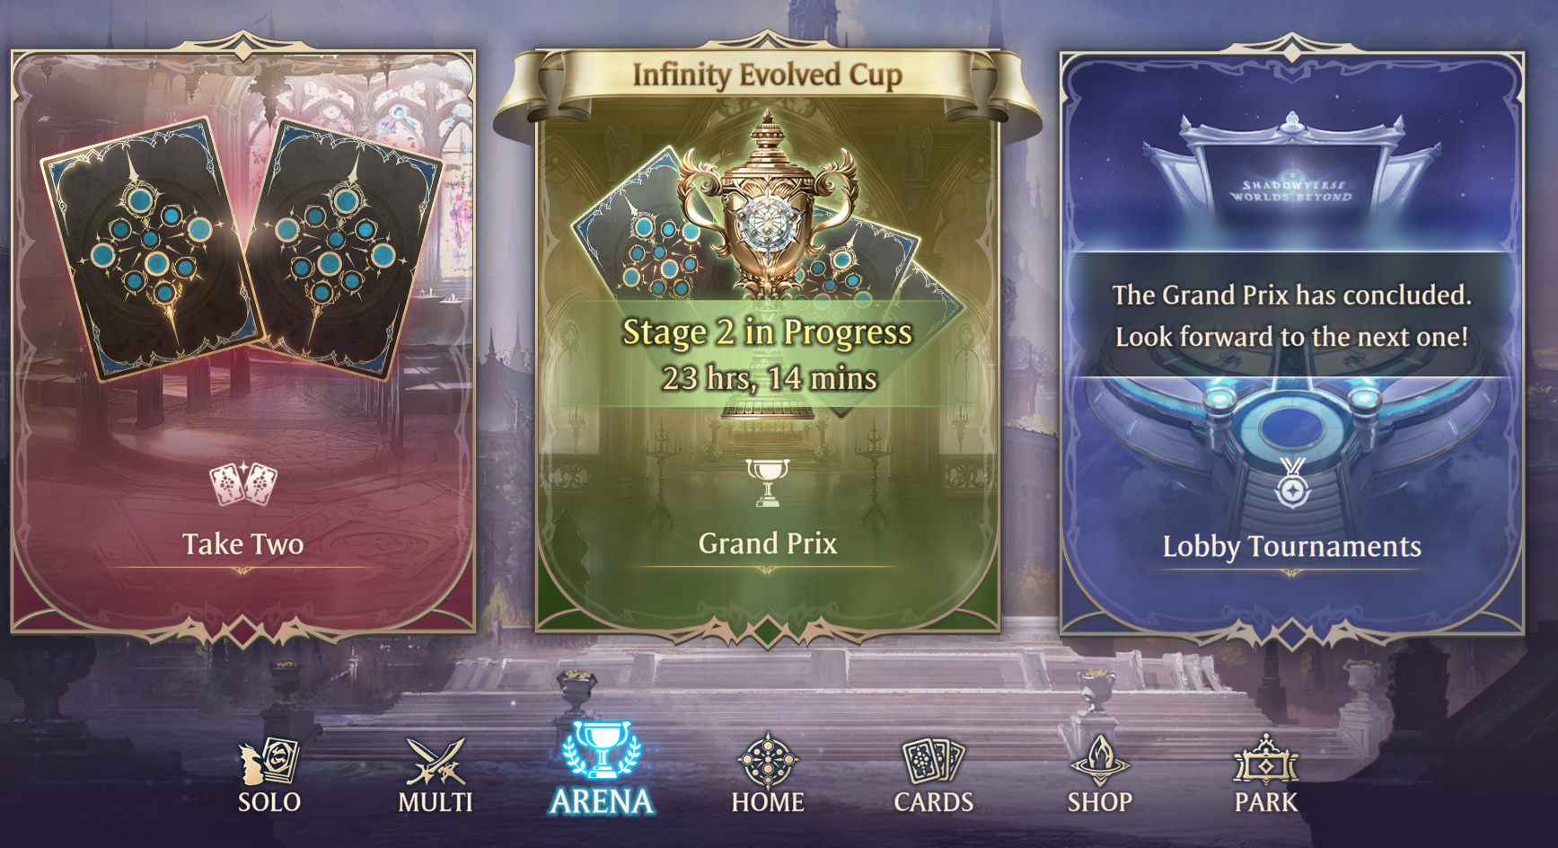
Task: Go to Home via compass emblem icon
Action: coord(768,762)
